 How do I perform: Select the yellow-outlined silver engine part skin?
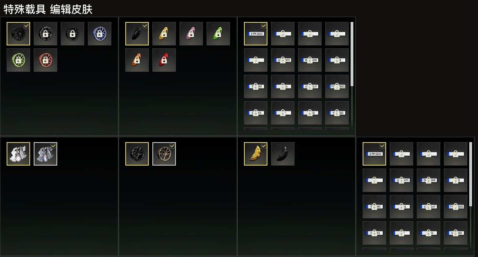pyautogui.click(x=18, y=154)
